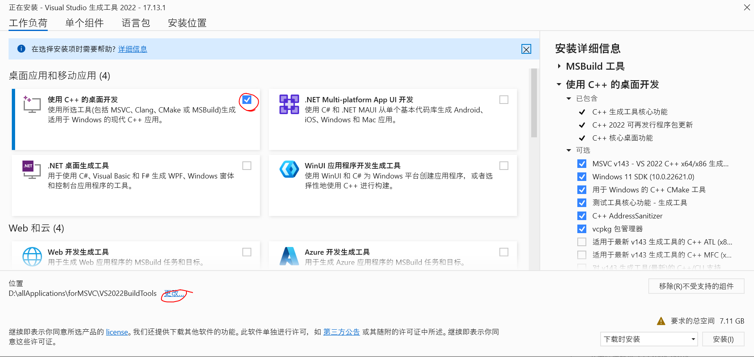Click the C++ desktop development workload icon

tap(32, 104)
